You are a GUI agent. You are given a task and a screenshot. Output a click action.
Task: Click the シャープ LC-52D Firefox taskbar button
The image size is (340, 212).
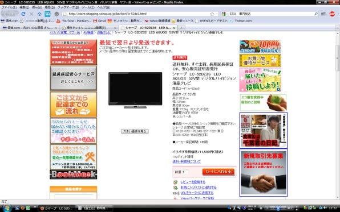[56, 209]
